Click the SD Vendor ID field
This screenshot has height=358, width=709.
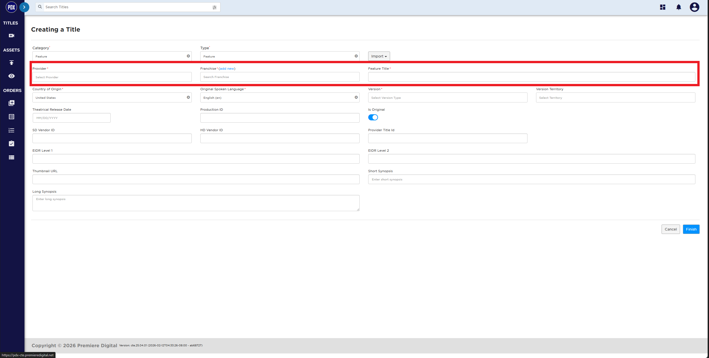point(112,138)
